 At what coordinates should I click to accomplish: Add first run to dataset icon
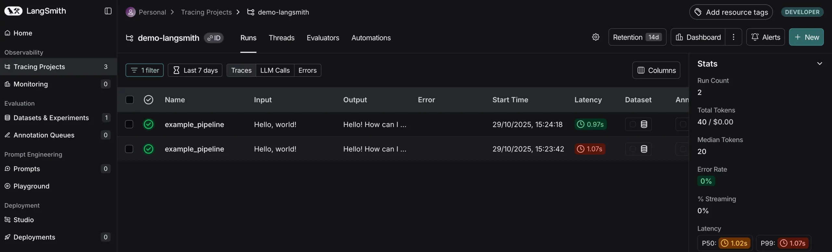tap(644, 124)
